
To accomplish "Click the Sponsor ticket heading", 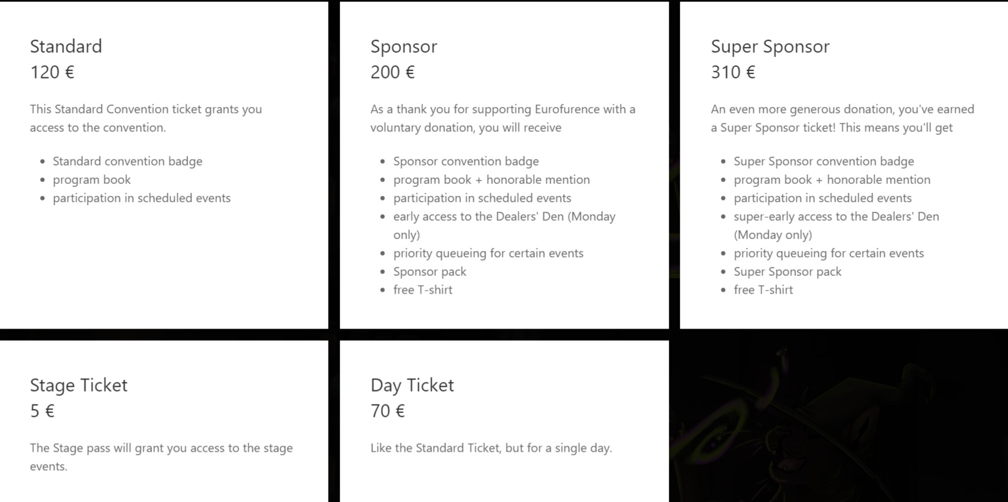I will coord(404,47).
